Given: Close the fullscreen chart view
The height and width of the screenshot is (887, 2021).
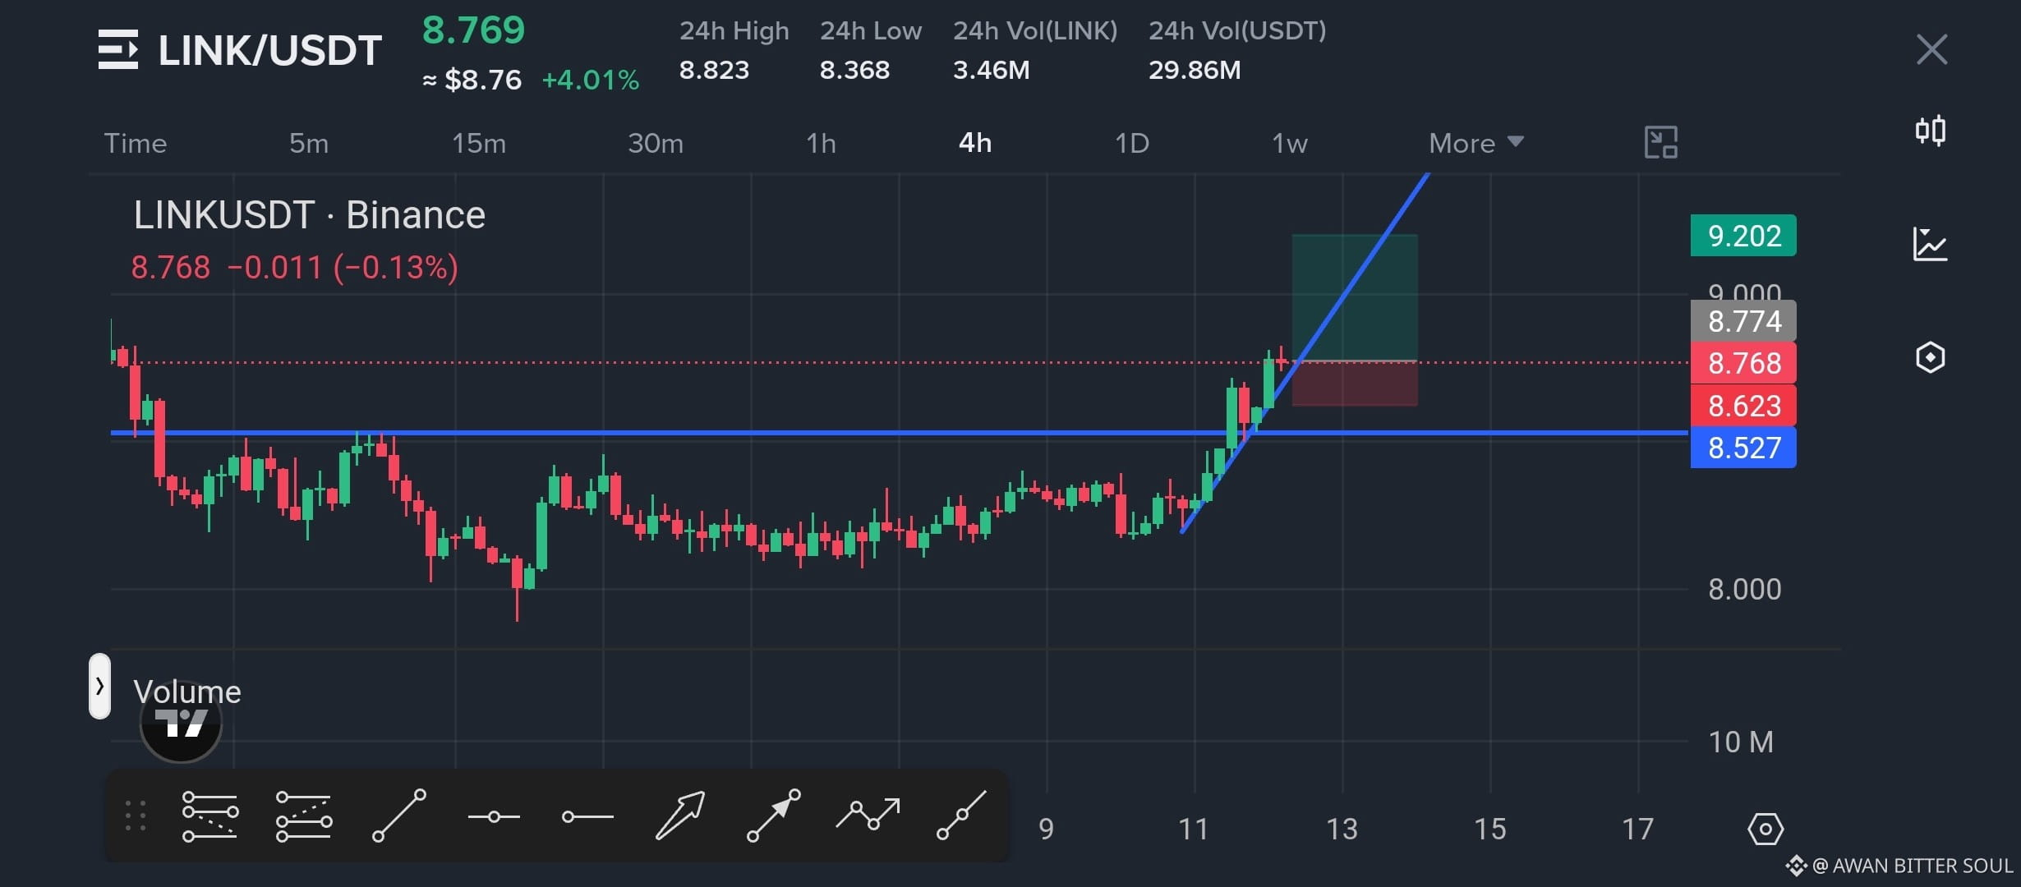Looking at the screenshot, I should point(1931,49).
